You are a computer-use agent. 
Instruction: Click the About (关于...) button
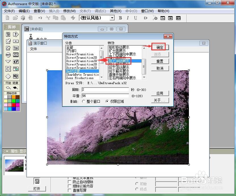(160, 100)
